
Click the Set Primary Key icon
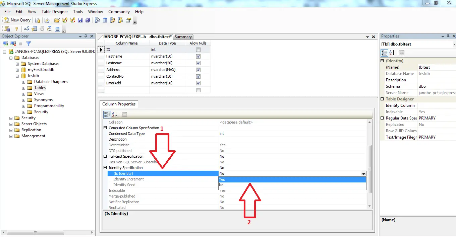coord(16,29)
